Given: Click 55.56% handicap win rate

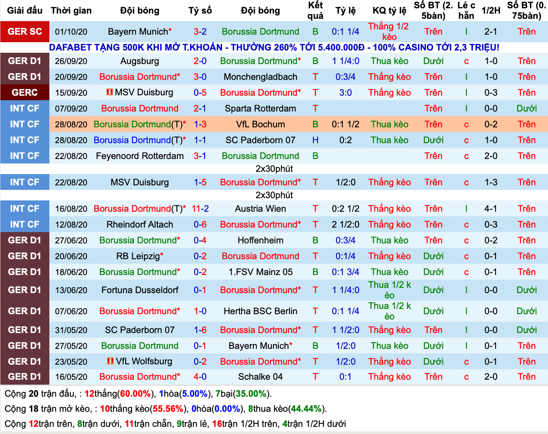Looking at the screenshot, I should pyautogui.click(x=168, y=409).
